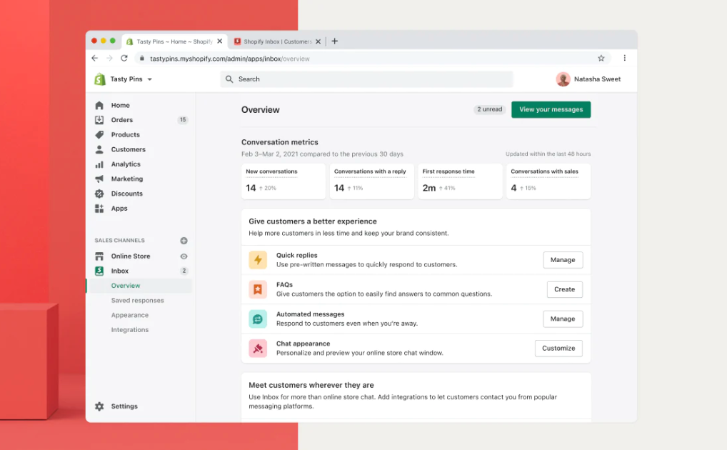Image resolution: width=727 pixels, height=450 pixels.
Task: Open Conversations with a reply card
Action: 372,181
